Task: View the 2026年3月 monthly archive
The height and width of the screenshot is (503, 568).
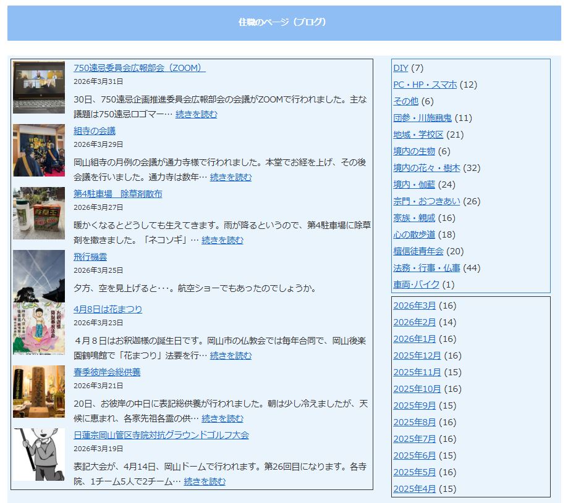Action: point(414,306)
